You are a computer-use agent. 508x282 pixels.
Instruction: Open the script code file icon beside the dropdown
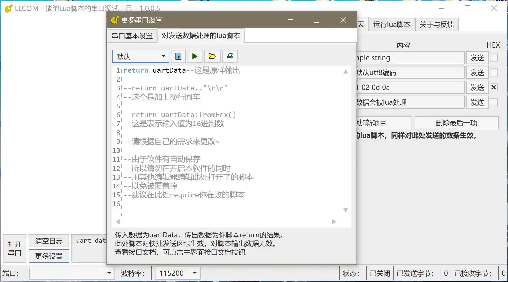(x=178, y=56)
